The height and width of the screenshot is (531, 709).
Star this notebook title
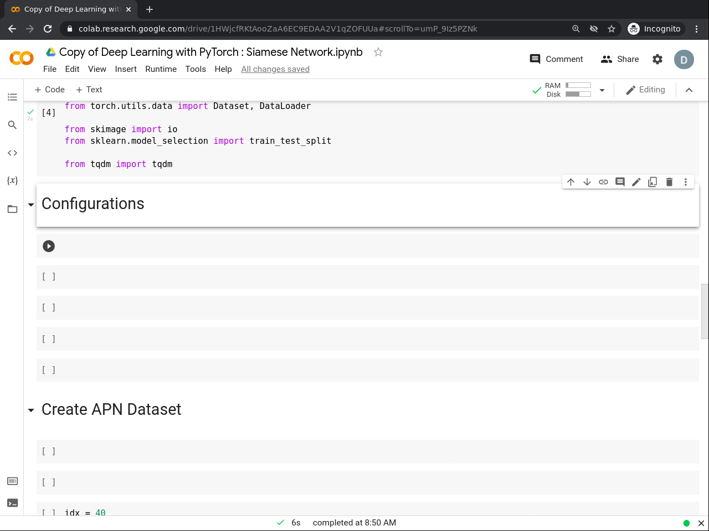(378, 52)
